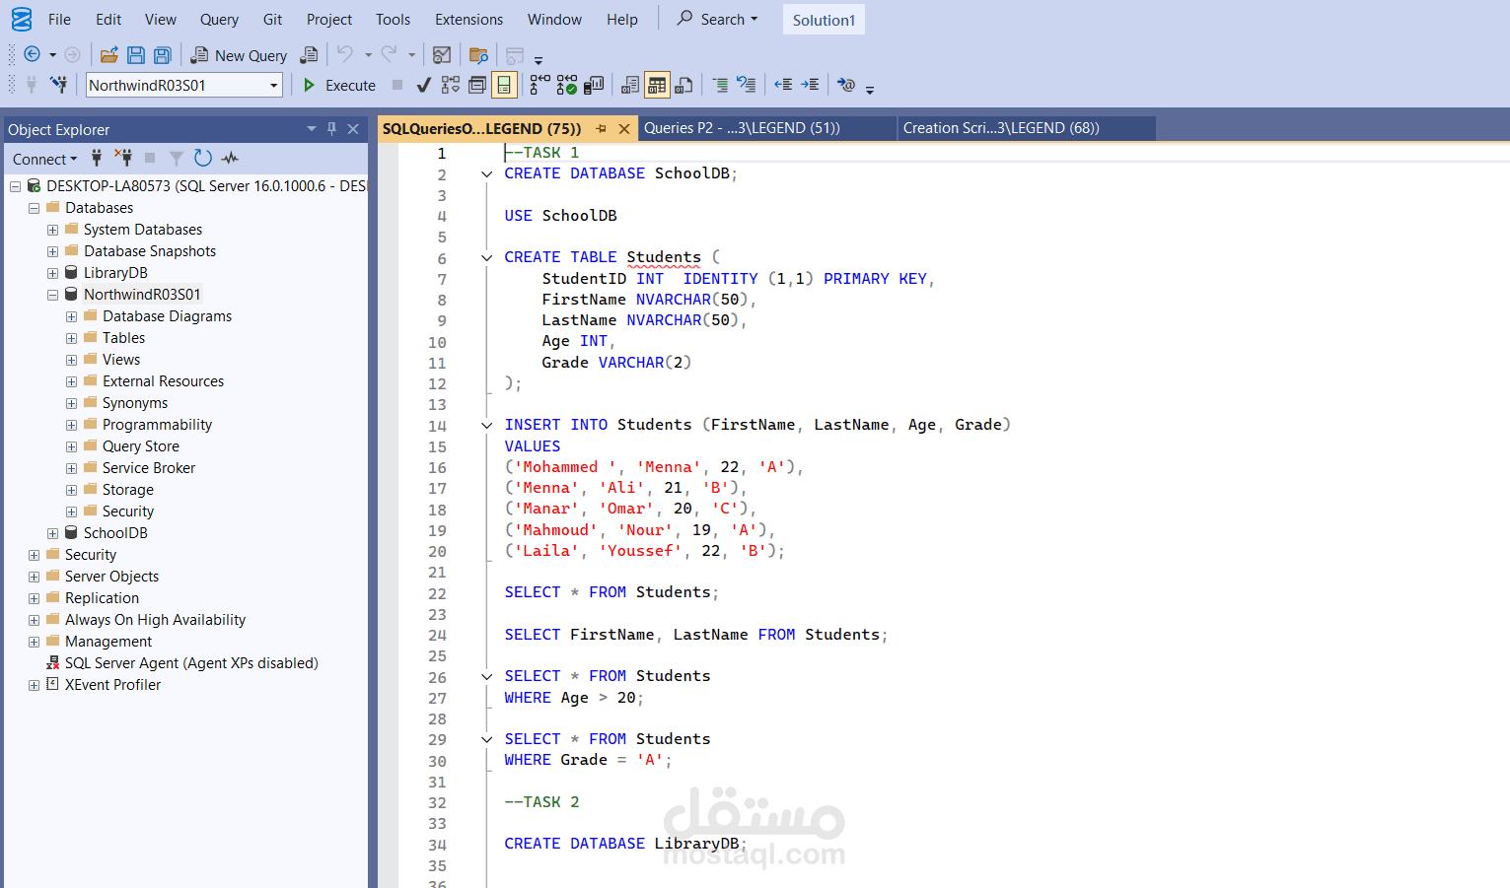Switch output to Results to File

(x=683, y=85)
